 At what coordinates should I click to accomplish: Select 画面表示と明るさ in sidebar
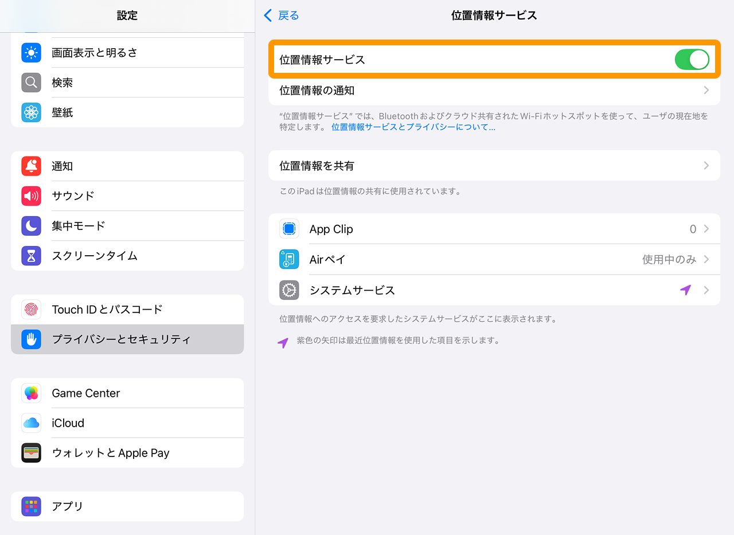click(127, 53)
